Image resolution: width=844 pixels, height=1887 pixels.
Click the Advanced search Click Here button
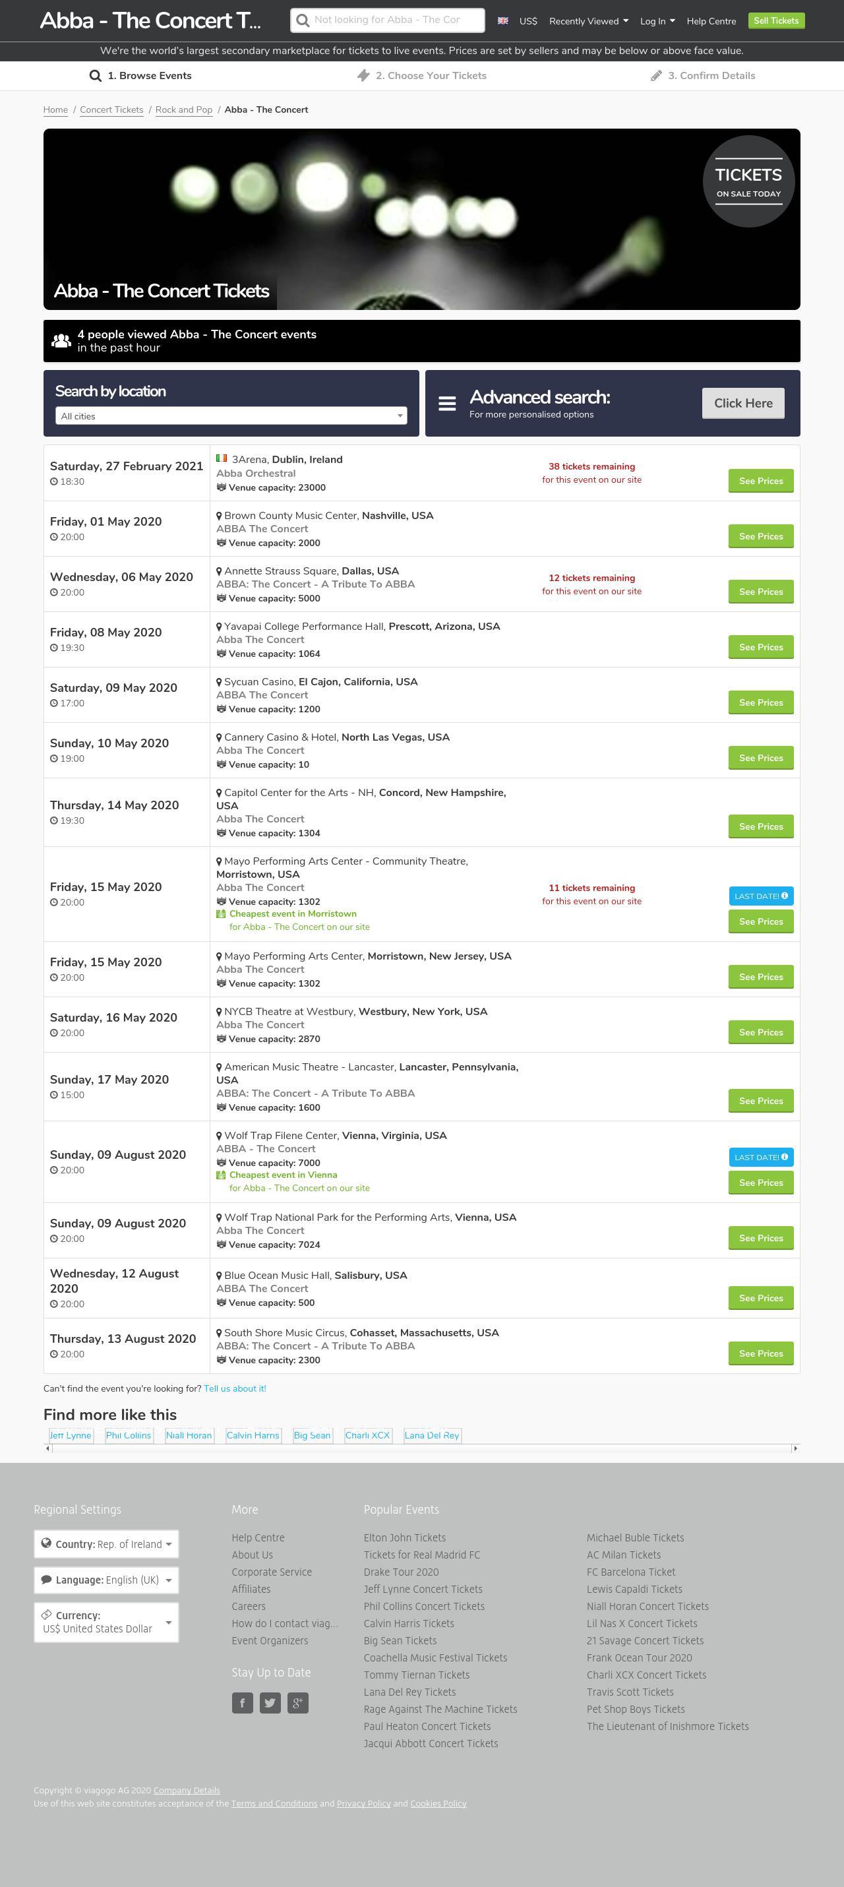pyautogui.click(x=743, y=404)
